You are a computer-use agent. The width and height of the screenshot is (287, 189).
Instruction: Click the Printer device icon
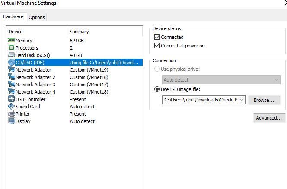coord(12,114)
